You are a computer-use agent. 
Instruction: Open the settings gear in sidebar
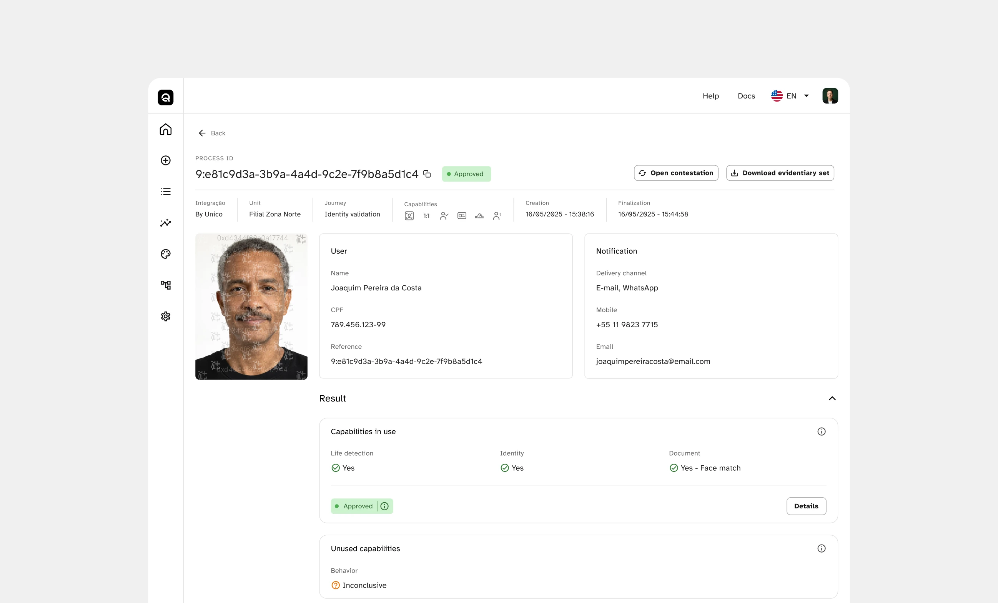pyautogui.click(x=165, y=316)
